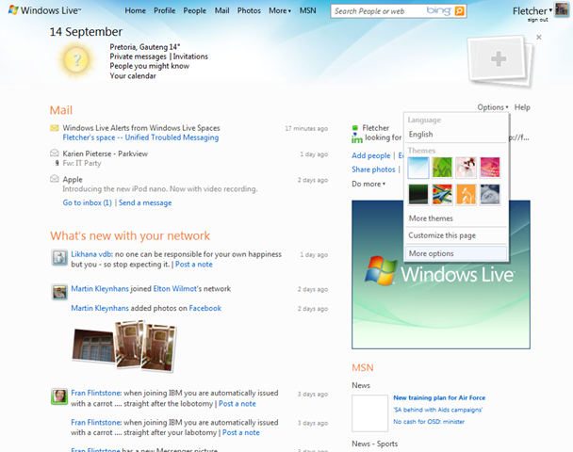Click the add photo placeholder icon

click(x=499, y=59)
